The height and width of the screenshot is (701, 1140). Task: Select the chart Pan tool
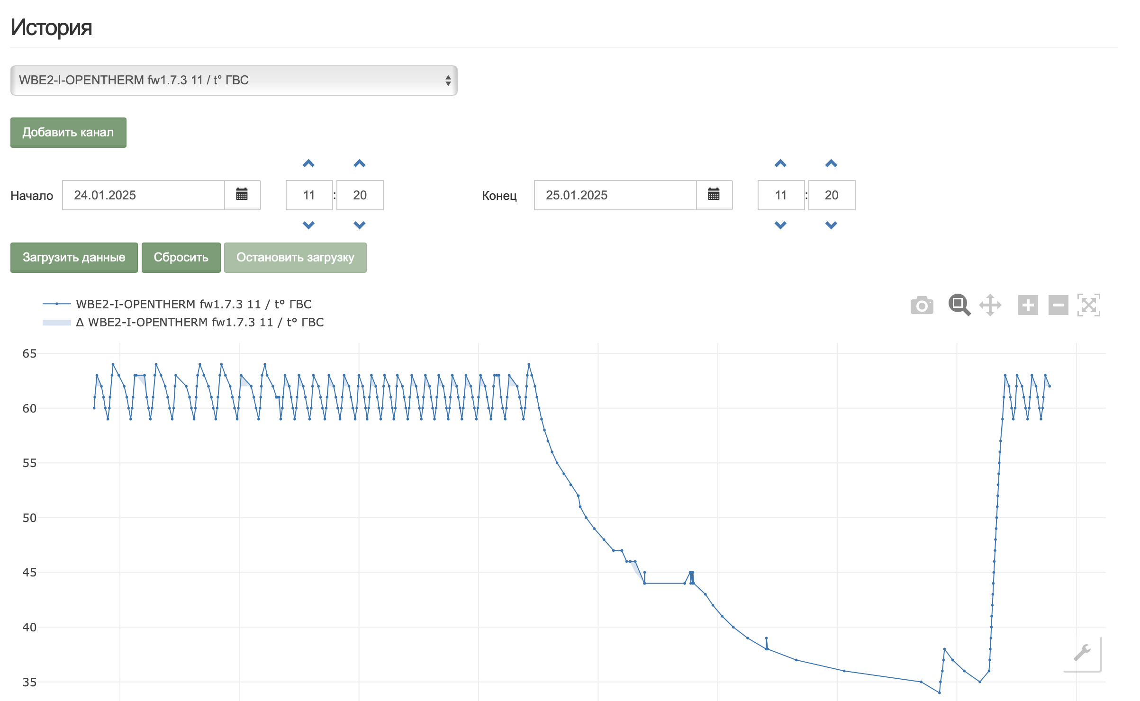coord(990,305)
